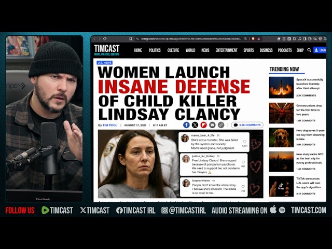332x249 pixels.
Task: Open the 9.8K COMMENTS button
Action: (247, 125)
